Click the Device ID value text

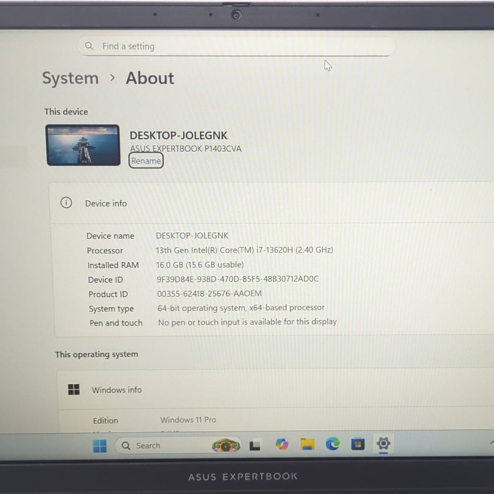pos(238,279)
